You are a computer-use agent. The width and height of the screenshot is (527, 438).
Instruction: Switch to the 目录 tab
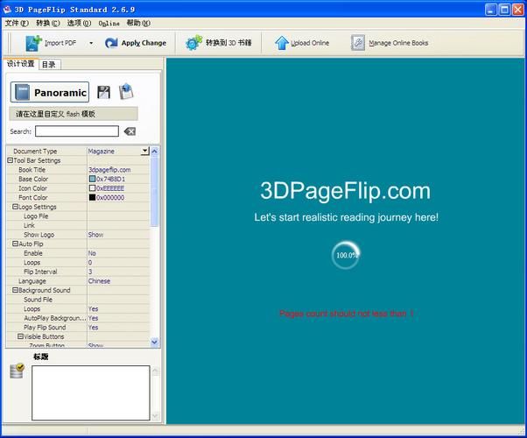pyautogui.click(x=48, y=64)
